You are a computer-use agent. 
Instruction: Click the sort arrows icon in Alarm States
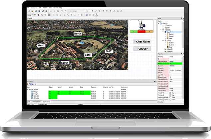[x=30, y=84]
